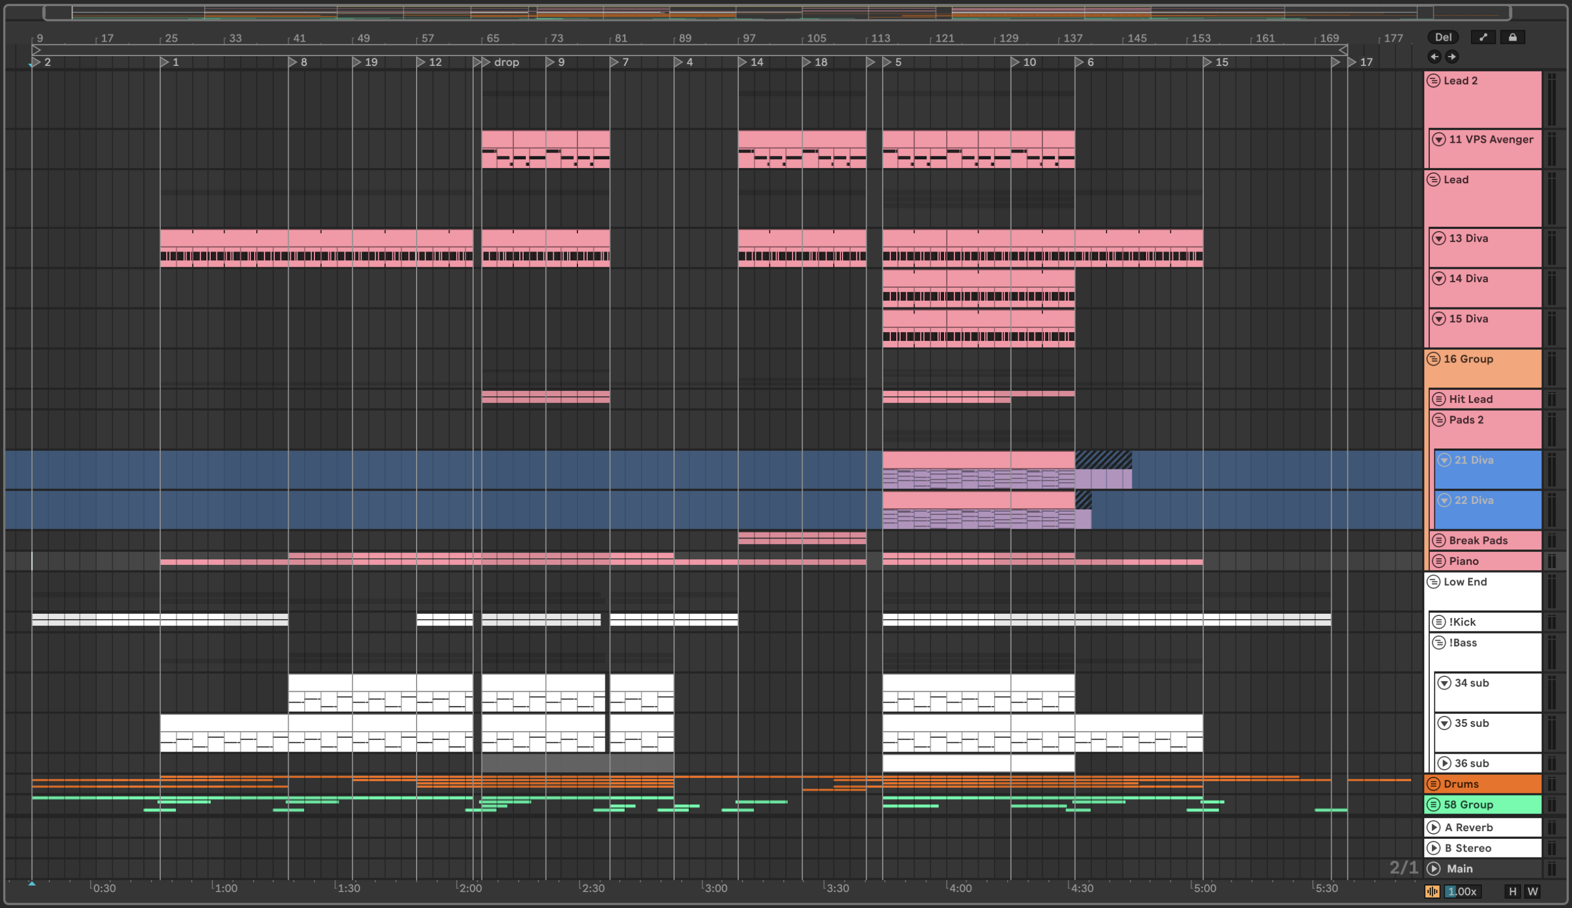Unfold the Main track arrow
The height and width of the screenshot is (908, 1572).
pos(1434,868)
